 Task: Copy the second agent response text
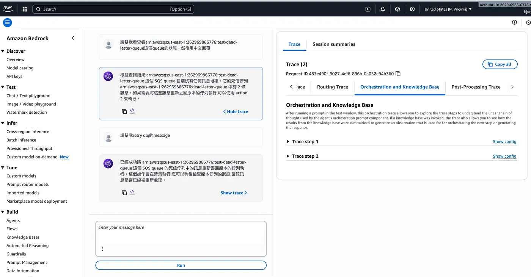(x=124, y=193)
